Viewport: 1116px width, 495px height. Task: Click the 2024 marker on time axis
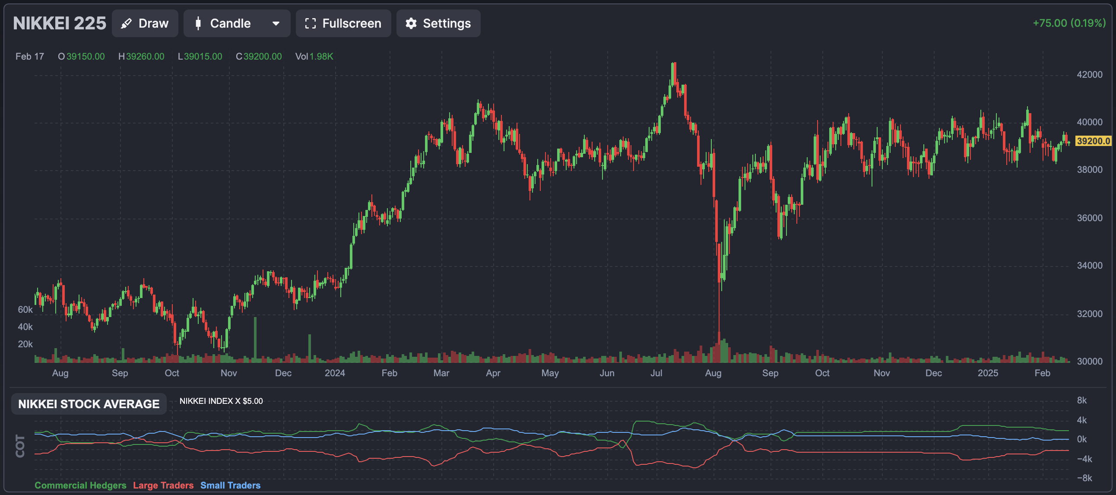334,373
